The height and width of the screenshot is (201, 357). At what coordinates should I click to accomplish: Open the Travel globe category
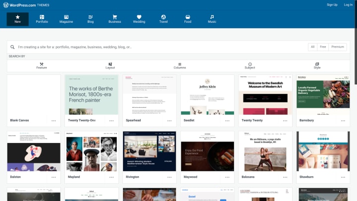(164, 19)
